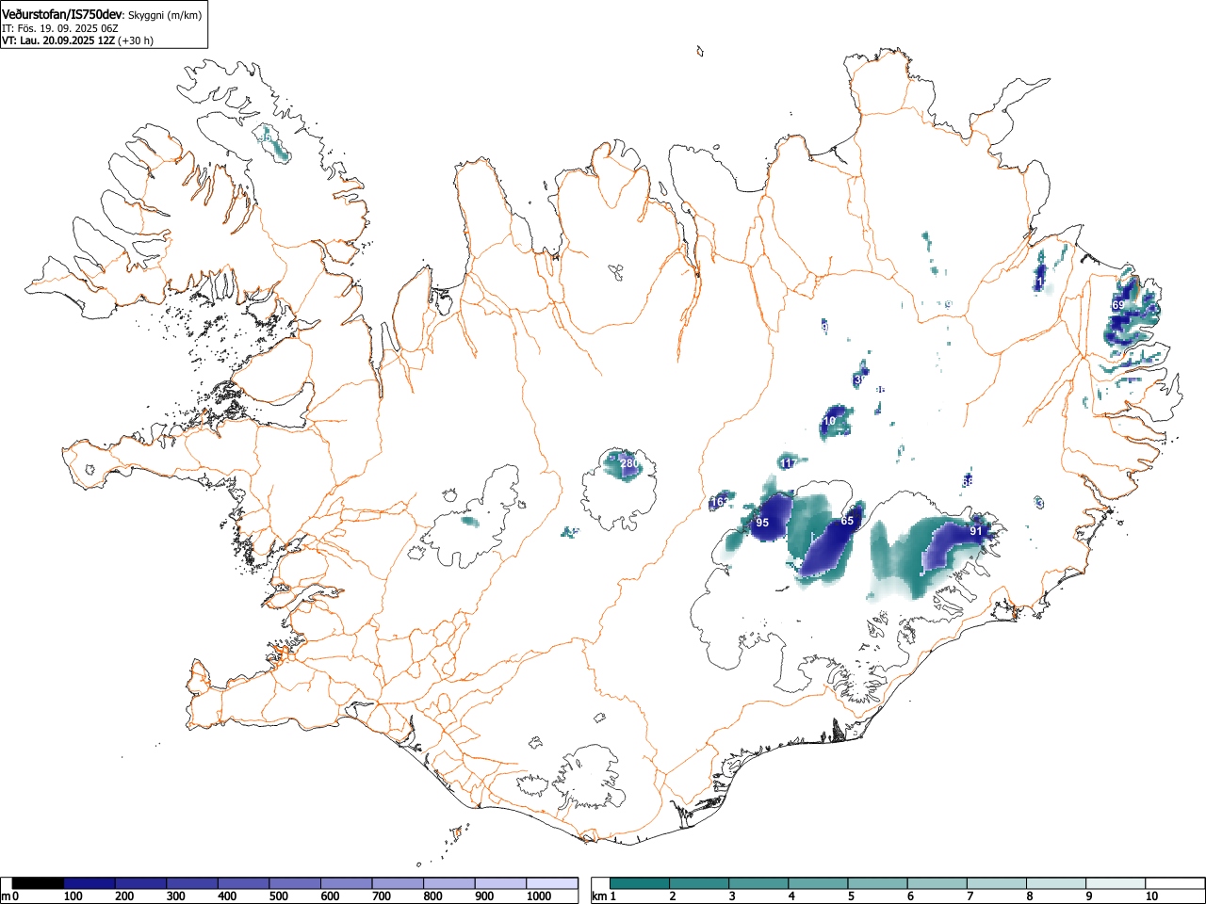Select the 5 tick label on km legend
The width and height of the screenshot is (1206, 904).
(851, 896)
